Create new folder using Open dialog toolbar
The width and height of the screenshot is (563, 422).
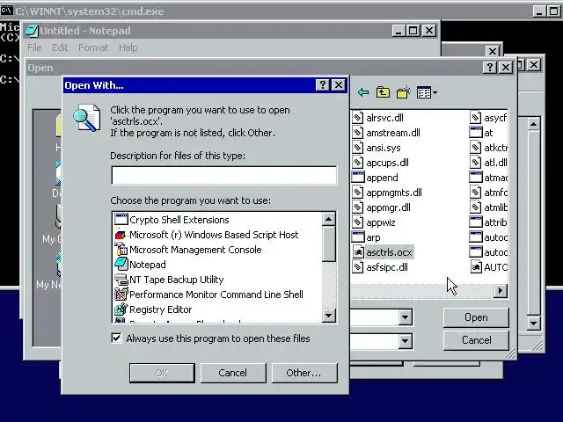pyautogui.click(x=404, y=92)
